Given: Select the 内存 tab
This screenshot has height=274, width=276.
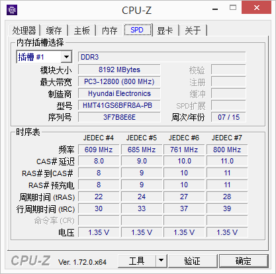Looking at the screenshot, I should [109, 30].
